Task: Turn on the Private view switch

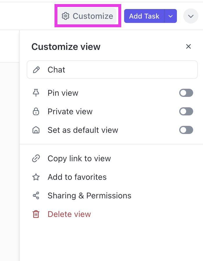Action: 186,112
